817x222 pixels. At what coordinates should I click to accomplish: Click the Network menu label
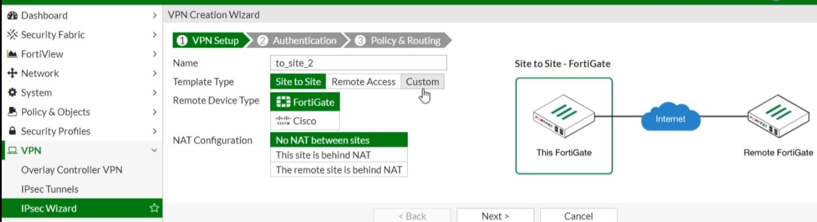pyautogui.click(x=40, y=73)
